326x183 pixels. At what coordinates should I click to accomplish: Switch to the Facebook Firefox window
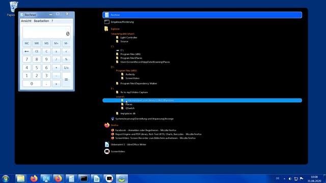pos(146,130)
